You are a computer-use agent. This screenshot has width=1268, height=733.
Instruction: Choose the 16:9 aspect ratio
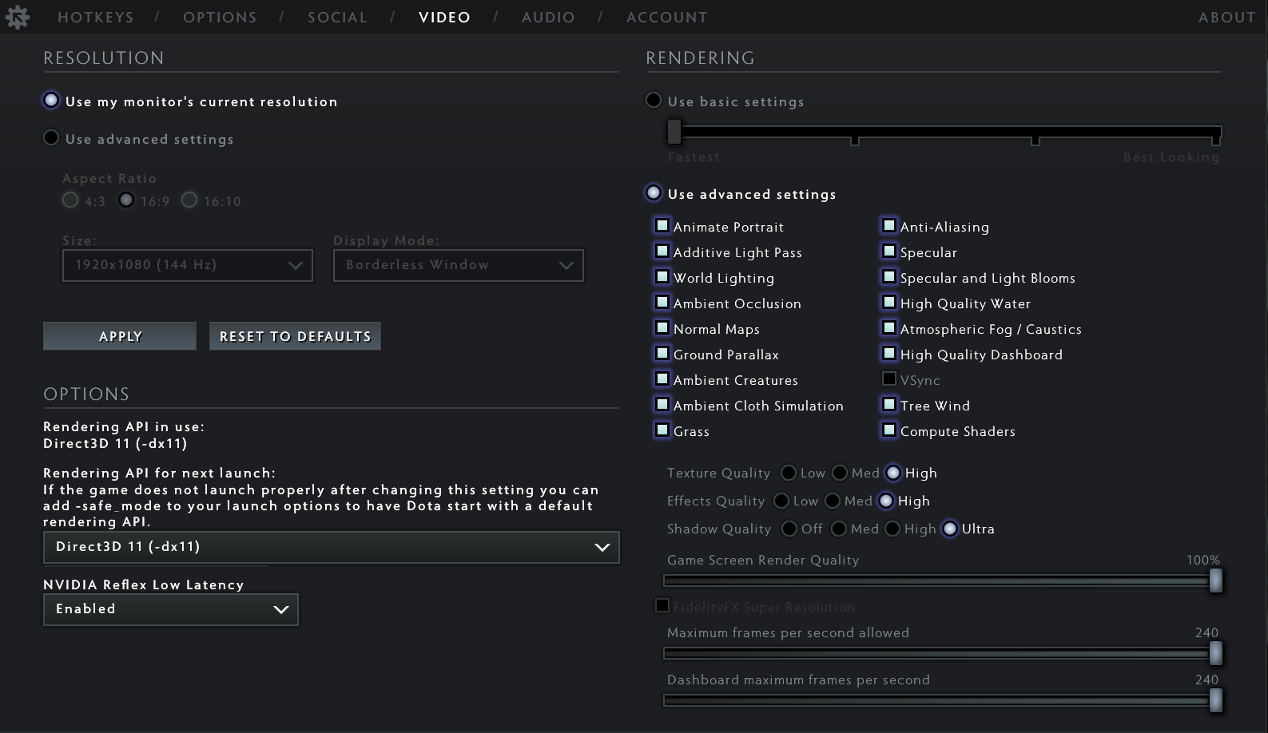point(126,200)
